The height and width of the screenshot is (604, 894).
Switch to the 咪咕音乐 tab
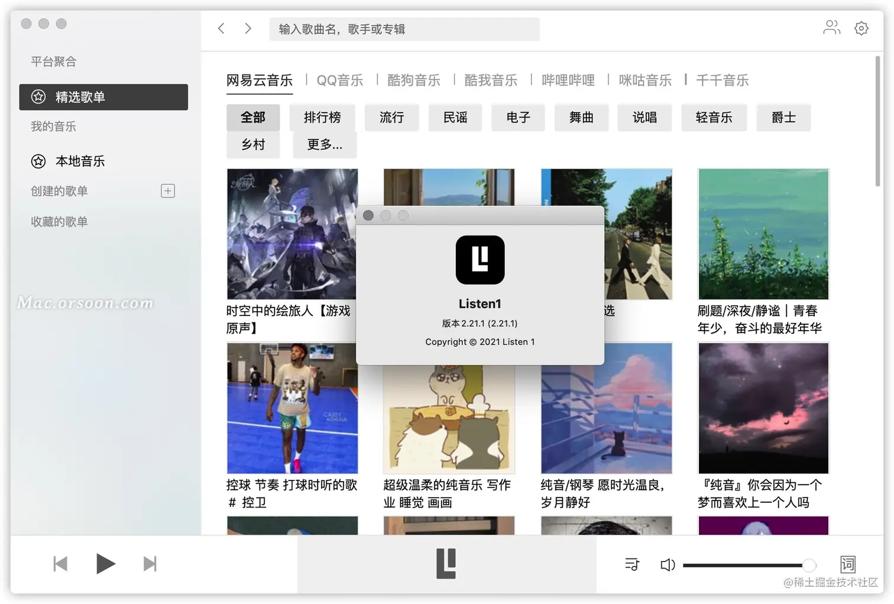[645, 80]
